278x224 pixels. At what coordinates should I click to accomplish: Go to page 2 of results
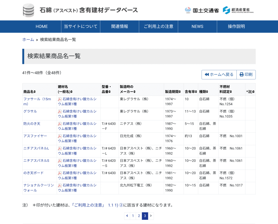(139, 216)
